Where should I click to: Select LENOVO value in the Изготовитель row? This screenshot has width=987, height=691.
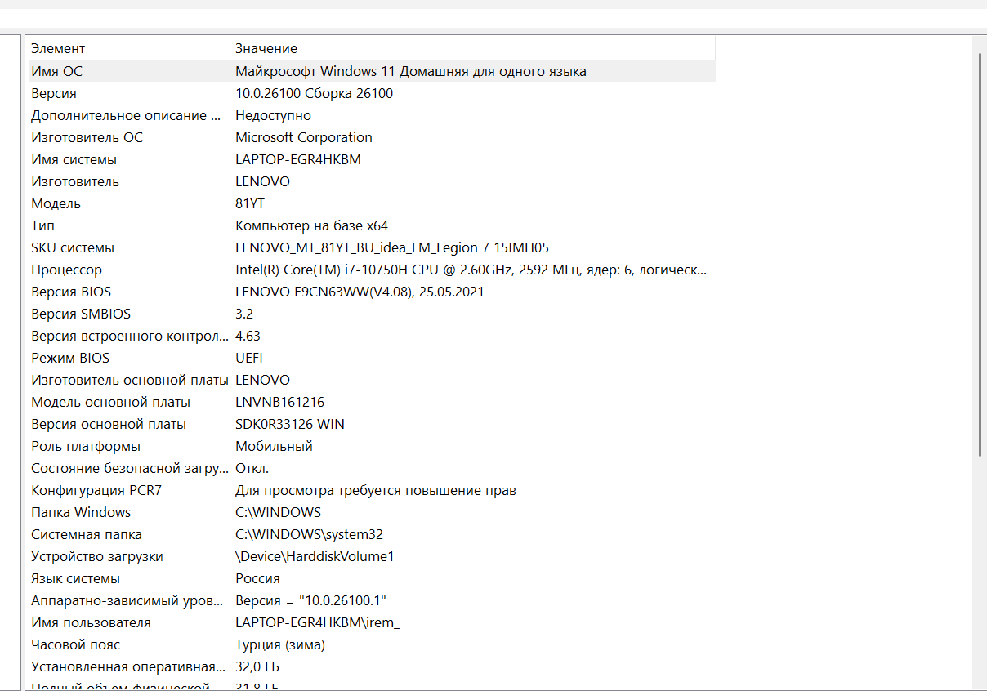click(263, 181)
